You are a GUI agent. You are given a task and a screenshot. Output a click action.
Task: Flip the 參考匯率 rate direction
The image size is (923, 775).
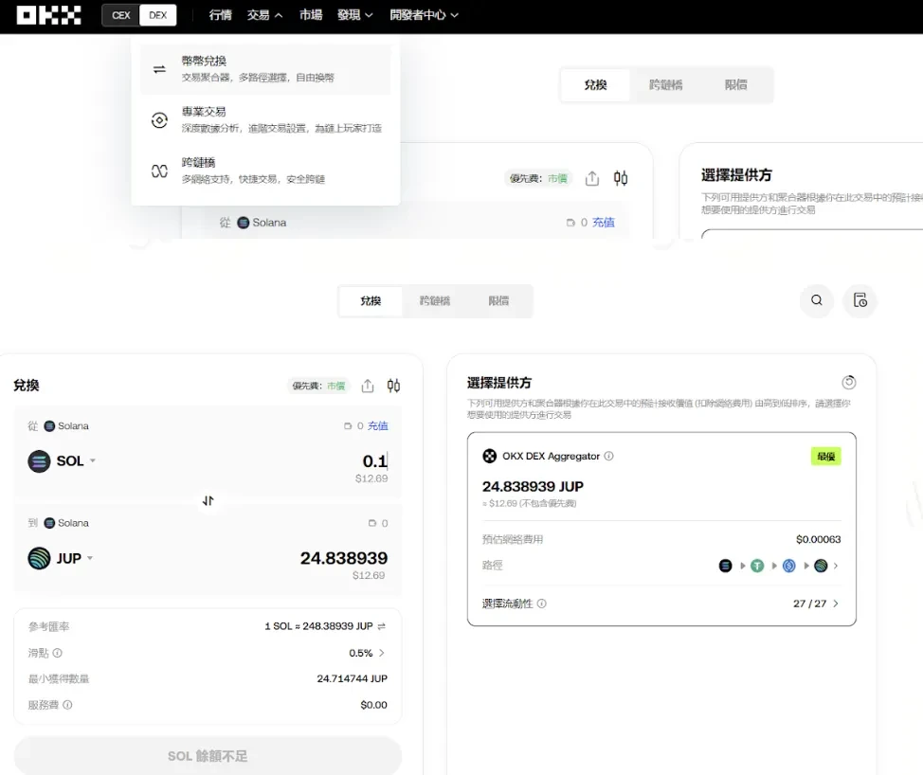pos(382,626)
